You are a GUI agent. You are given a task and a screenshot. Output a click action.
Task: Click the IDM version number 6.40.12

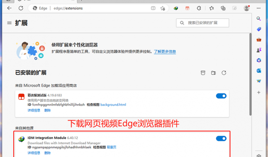tap(73, 138)
